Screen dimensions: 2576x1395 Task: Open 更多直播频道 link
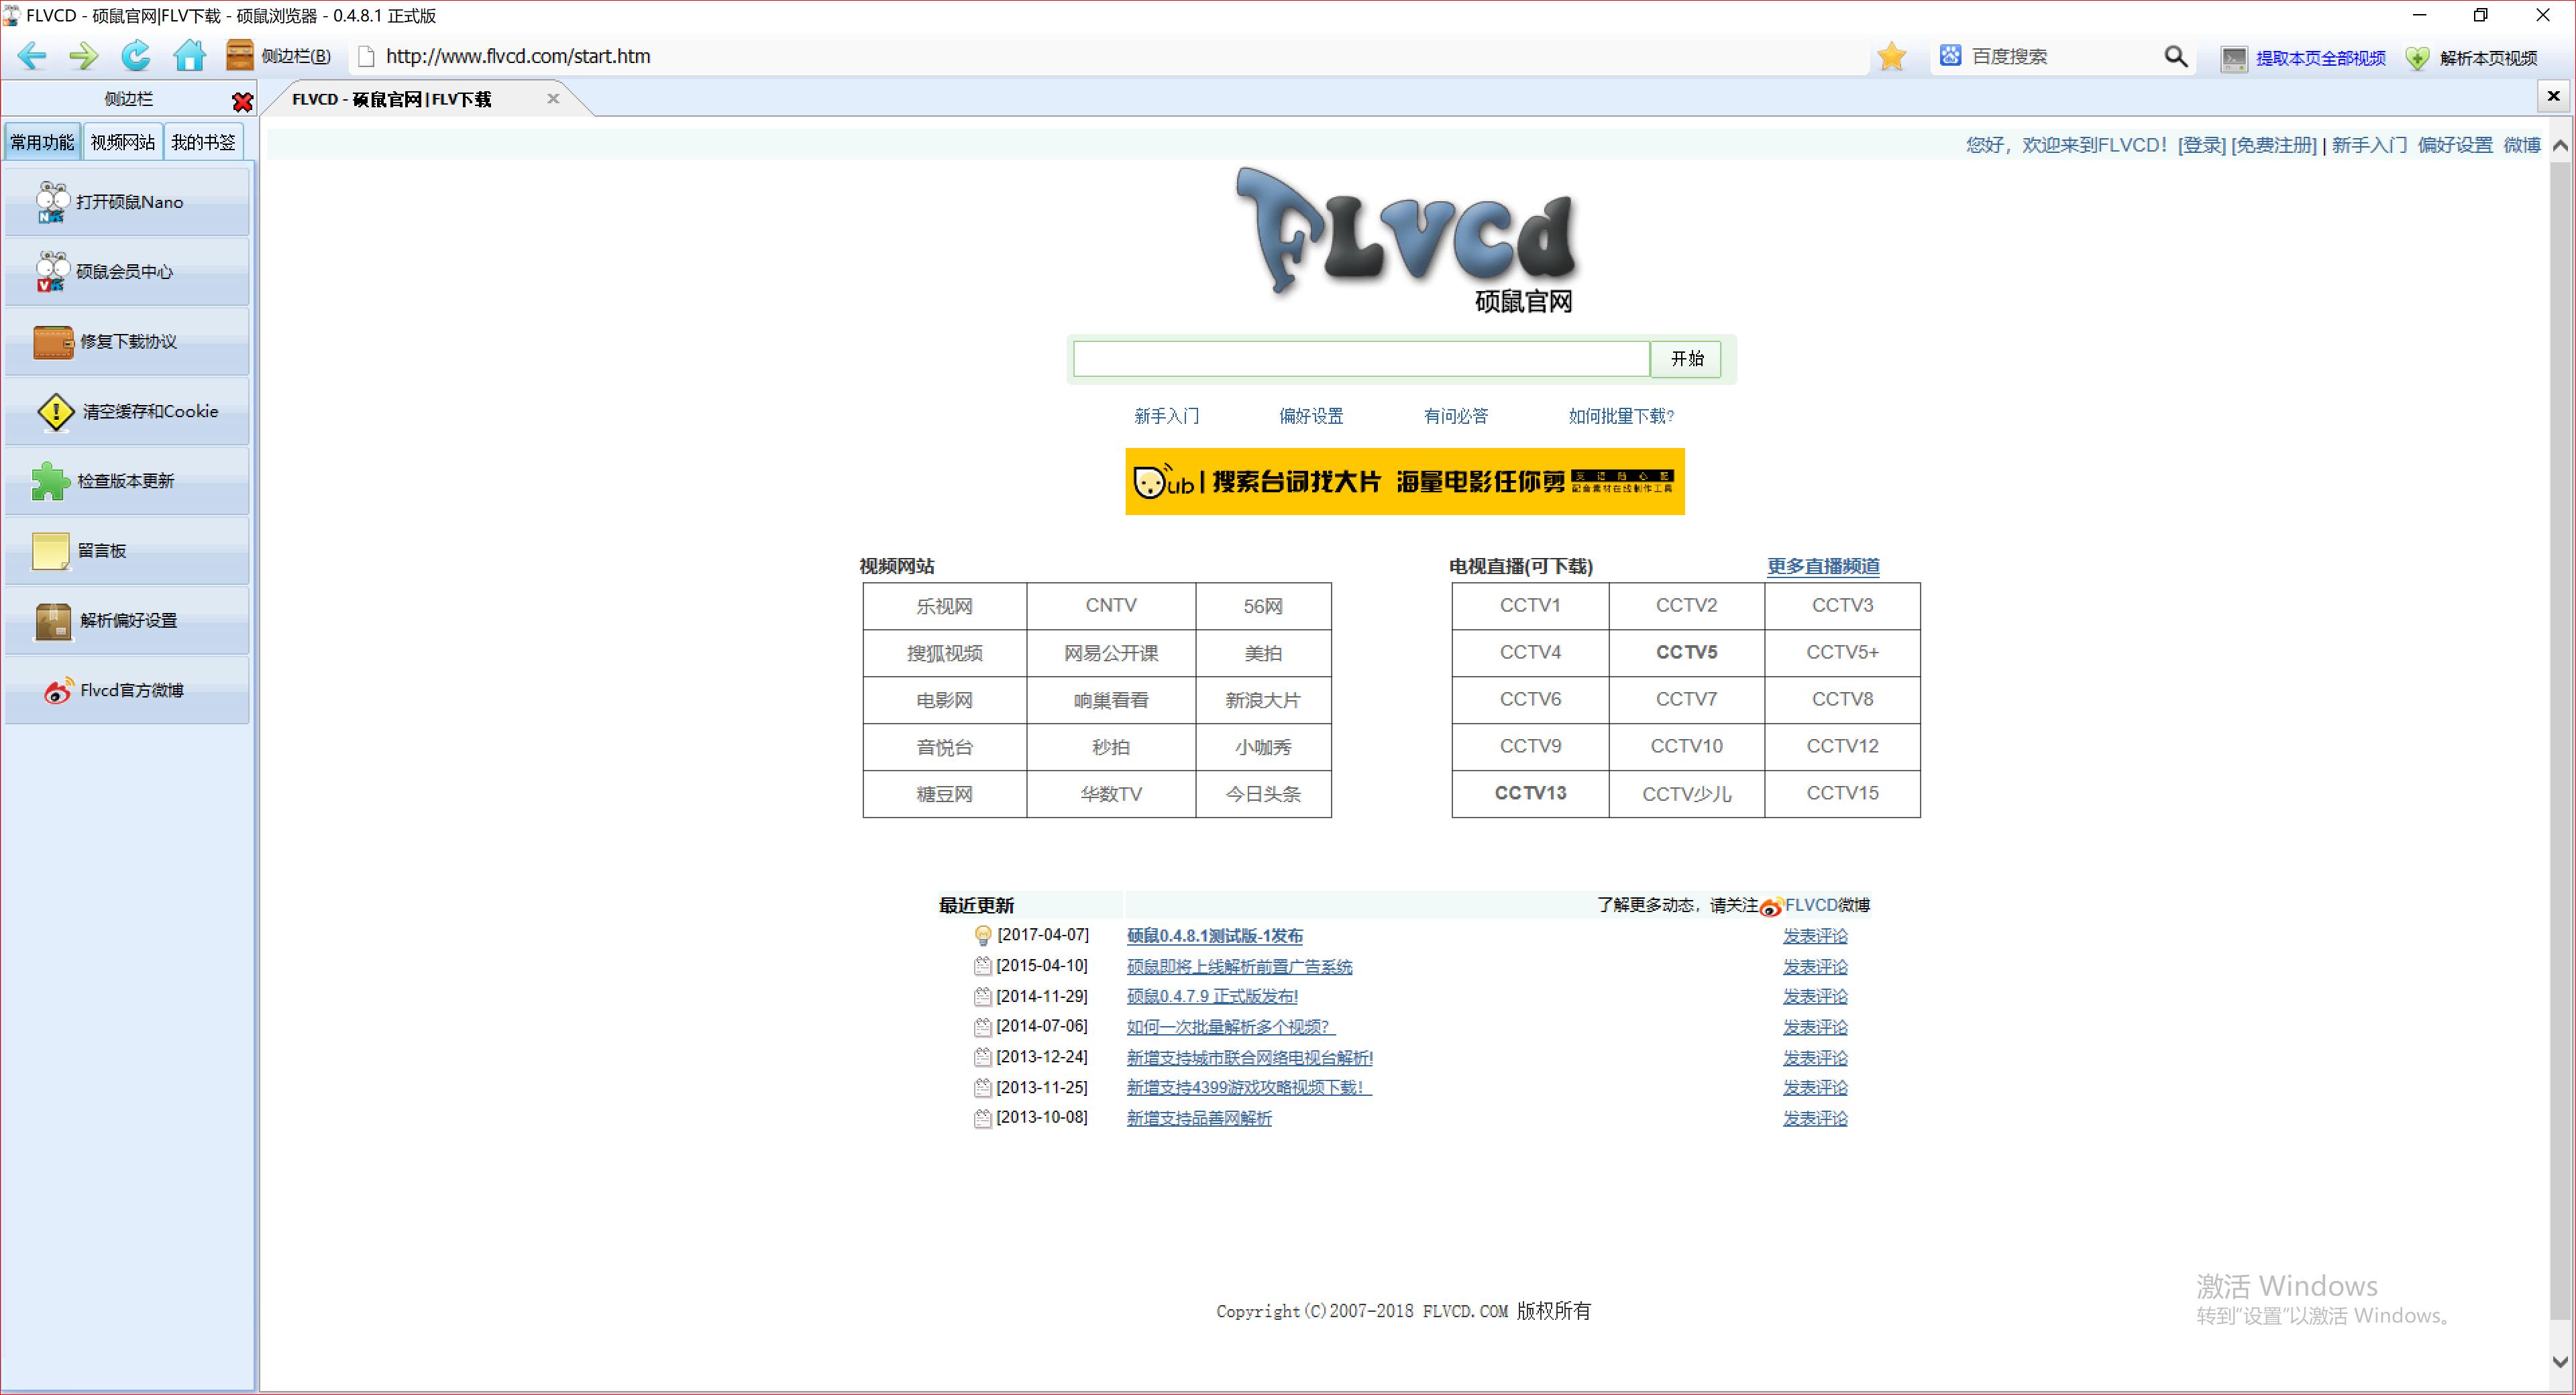point(1822,566)
